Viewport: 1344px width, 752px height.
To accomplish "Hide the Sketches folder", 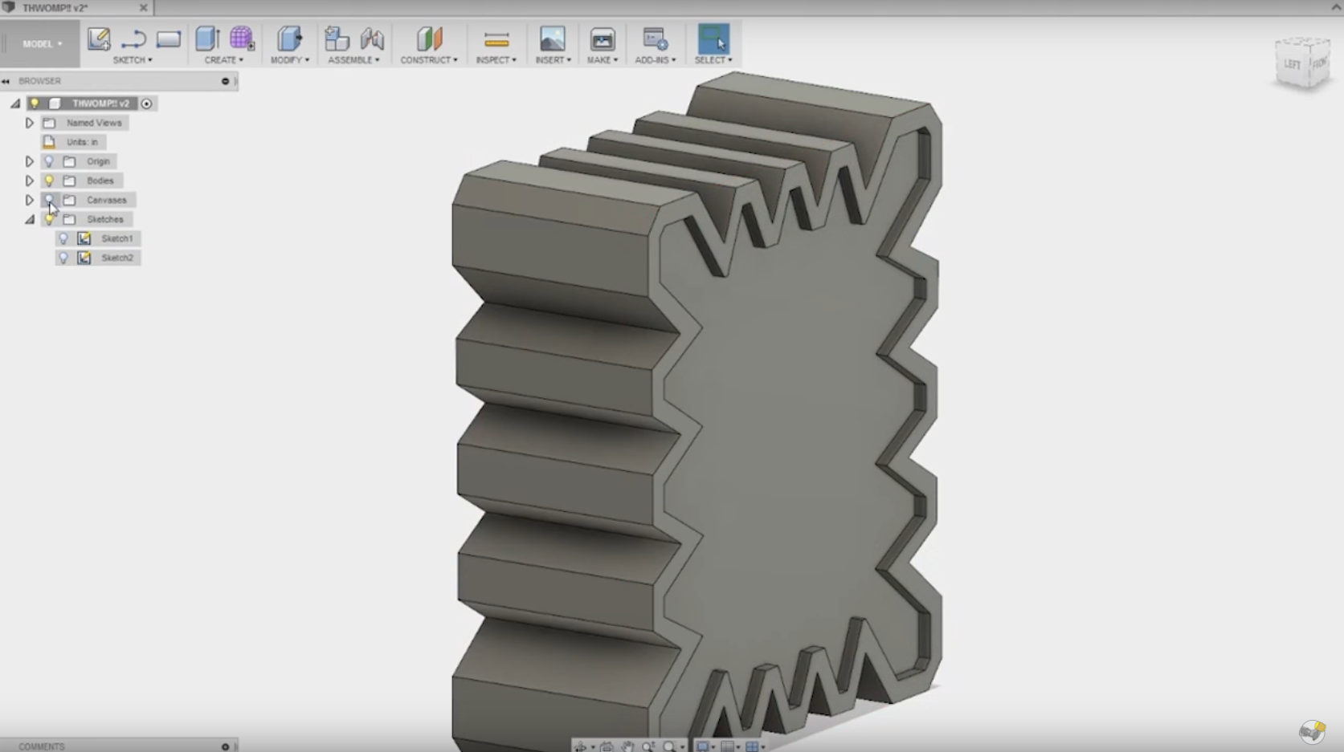I will [49, 219].
